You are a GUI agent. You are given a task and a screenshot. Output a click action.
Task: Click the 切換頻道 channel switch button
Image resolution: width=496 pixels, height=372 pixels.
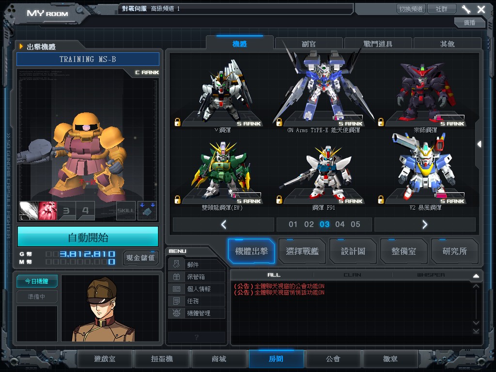[411, 9]
